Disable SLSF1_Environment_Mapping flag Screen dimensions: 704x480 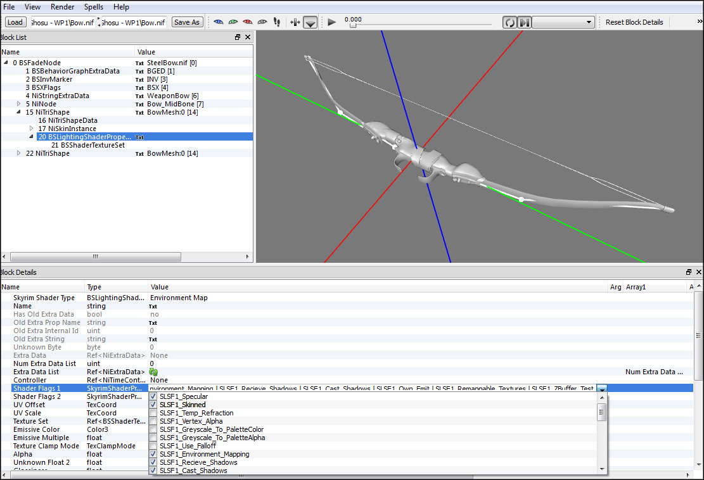153,454
